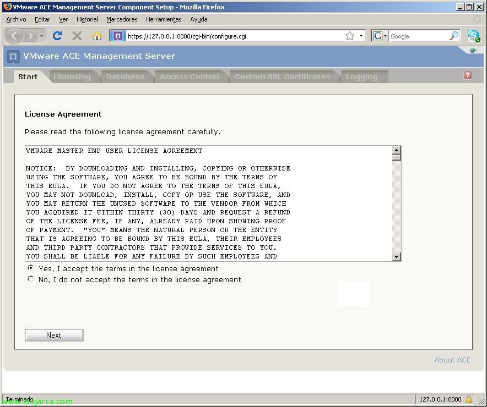Bookmark this page with the star icon
Image resolution: width=487 pixels, height=407 pixels.
tap(350, 36)
